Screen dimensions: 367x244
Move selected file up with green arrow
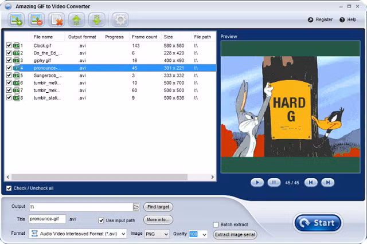point(76,20)
